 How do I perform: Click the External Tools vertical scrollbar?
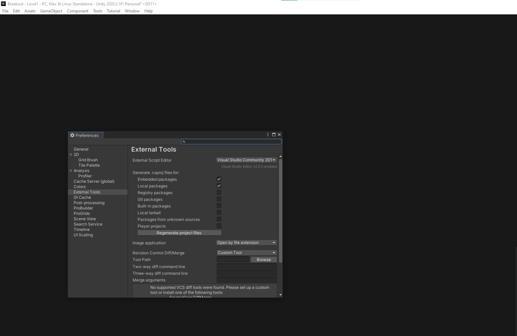click(x=281, y=211)
